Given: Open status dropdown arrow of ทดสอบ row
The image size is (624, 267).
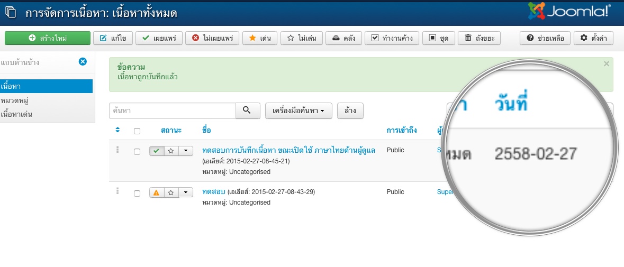Looking at the screenshot, I should coord(185,192).
